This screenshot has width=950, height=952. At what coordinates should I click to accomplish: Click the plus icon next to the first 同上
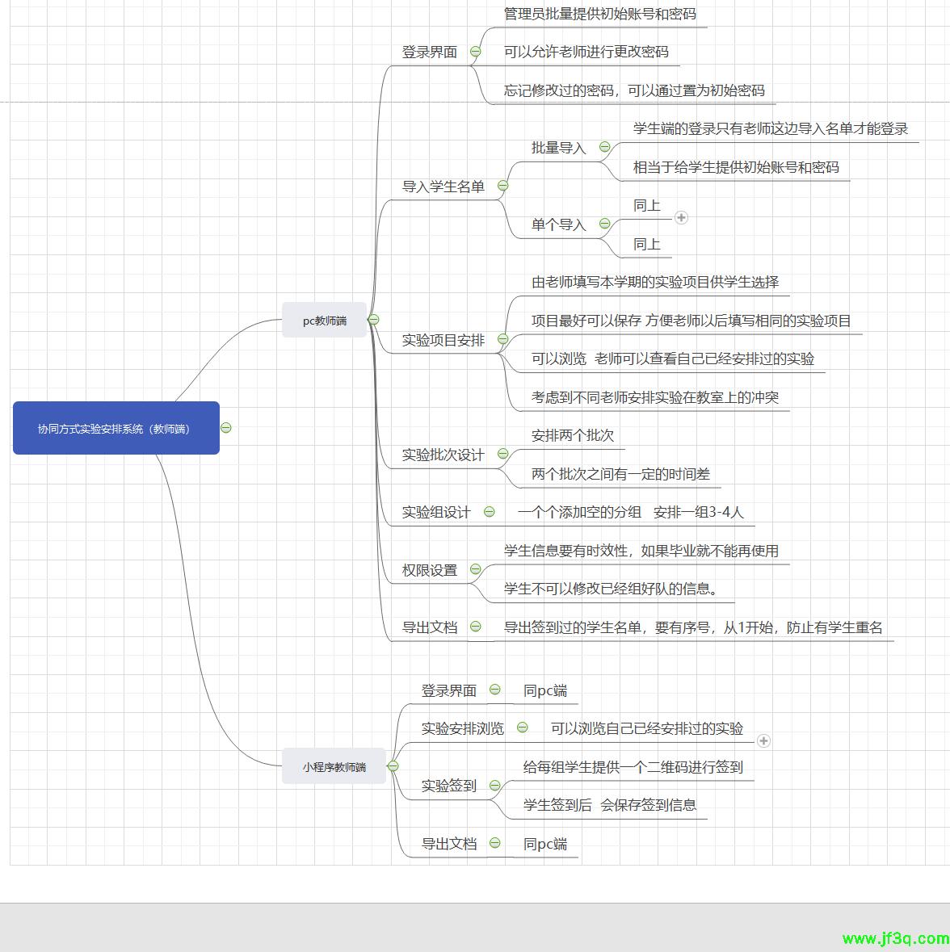click(x=681, y=217)
